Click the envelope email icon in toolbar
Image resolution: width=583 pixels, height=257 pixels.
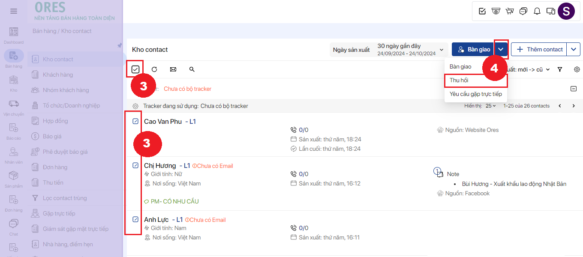tap(173, 69)
